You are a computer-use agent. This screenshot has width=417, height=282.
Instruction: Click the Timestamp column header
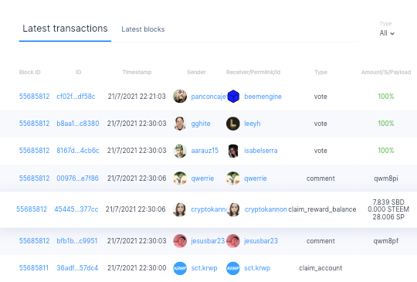(x=137, y=72)
